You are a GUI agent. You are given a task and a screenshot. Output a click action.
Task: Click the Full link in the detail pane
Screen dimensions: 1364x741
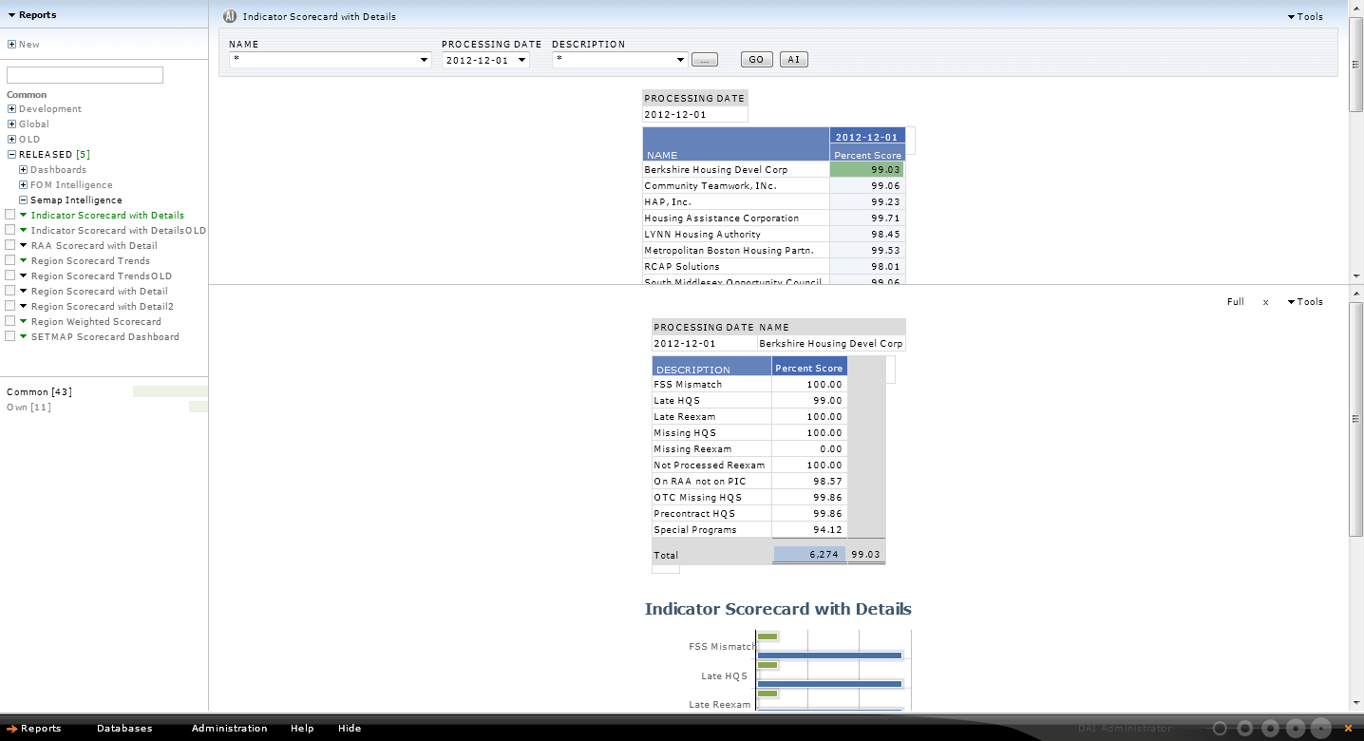click(x=1235, y=302)
